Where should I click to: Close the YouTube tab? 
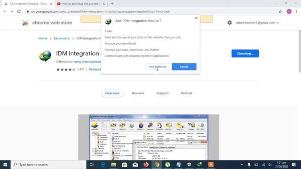103,4
